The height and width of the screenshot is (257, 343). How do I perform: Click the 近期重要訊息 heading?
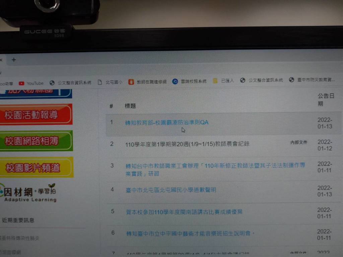[18, 220]
